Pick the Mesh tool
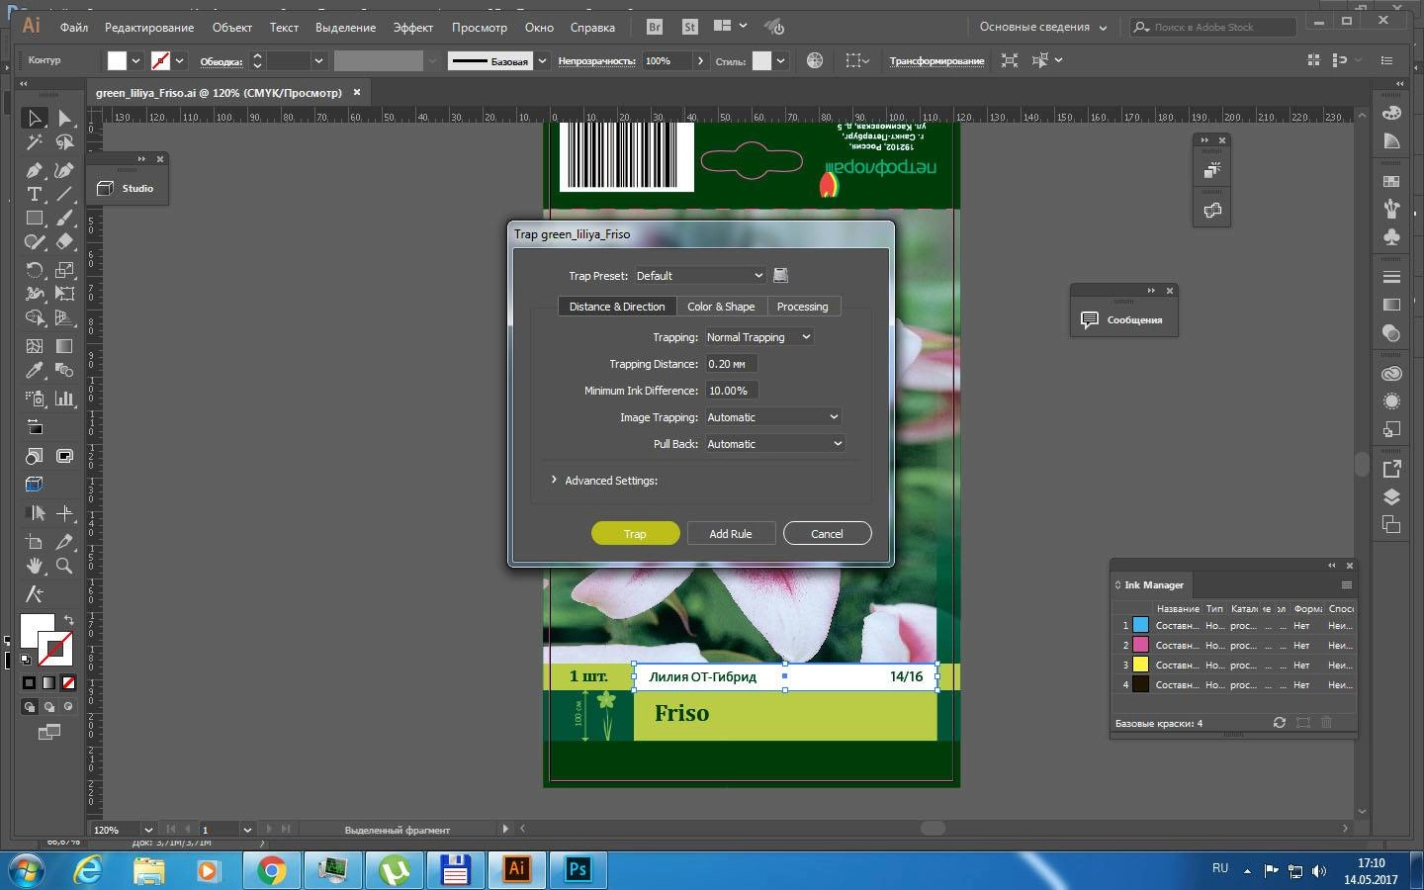1424x890 pixels. click(x=34, y=346)
